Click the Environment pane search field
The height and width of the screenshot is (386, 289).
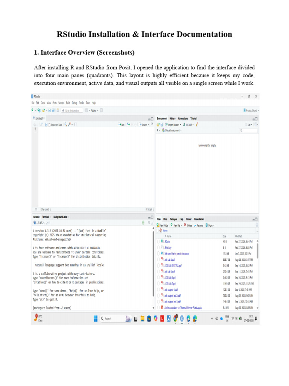click(x=248, y=130)
